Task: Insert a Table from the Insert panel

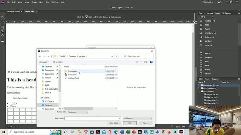Action: coord(207,25)
